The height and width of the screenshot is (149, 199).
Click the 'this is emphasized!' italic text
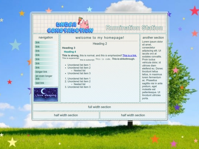coord(111,56)
